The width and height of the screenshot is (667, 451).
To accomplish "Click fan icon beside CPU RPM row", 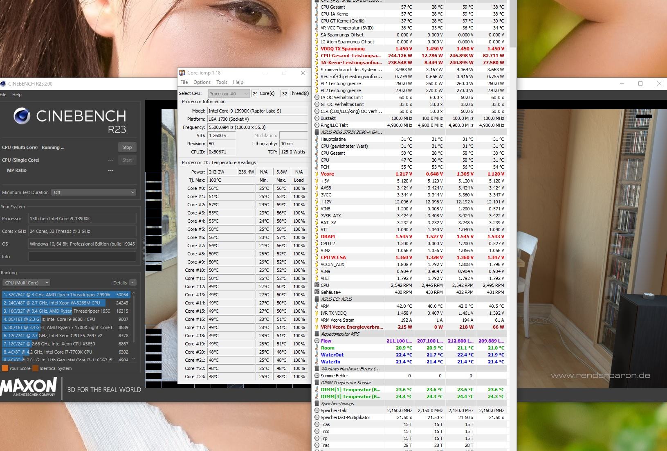I will coord(317,285).
